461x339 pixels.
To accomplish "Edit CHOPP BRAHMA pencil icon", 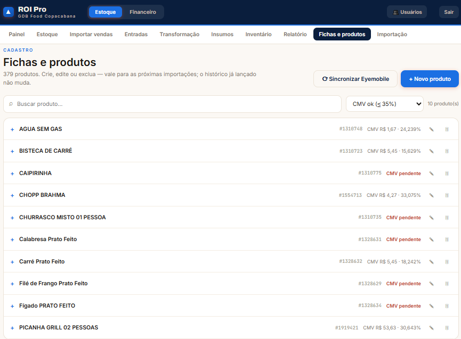I will click(x=431, y=195).
